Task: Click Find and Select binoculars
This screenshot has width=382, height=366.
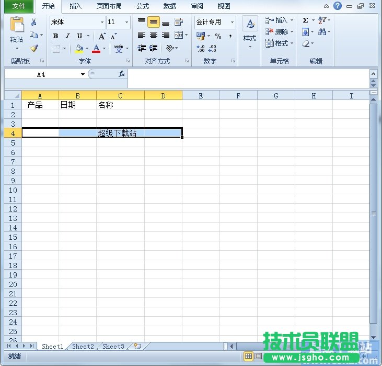Action: 322,32
